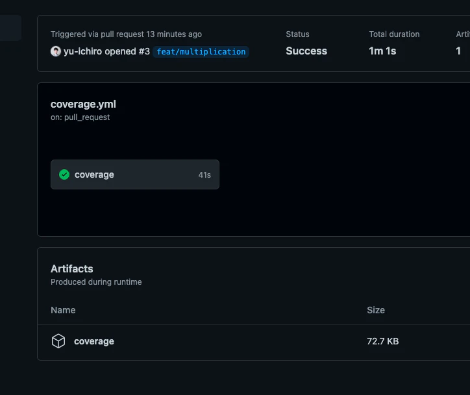Click the coverage artifact package icon
The image size is (470, 395).
(x=58, y=341)
